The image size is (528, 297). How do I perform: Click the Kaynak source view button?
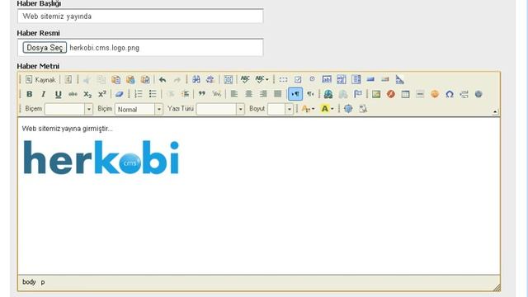pos(40,80)
